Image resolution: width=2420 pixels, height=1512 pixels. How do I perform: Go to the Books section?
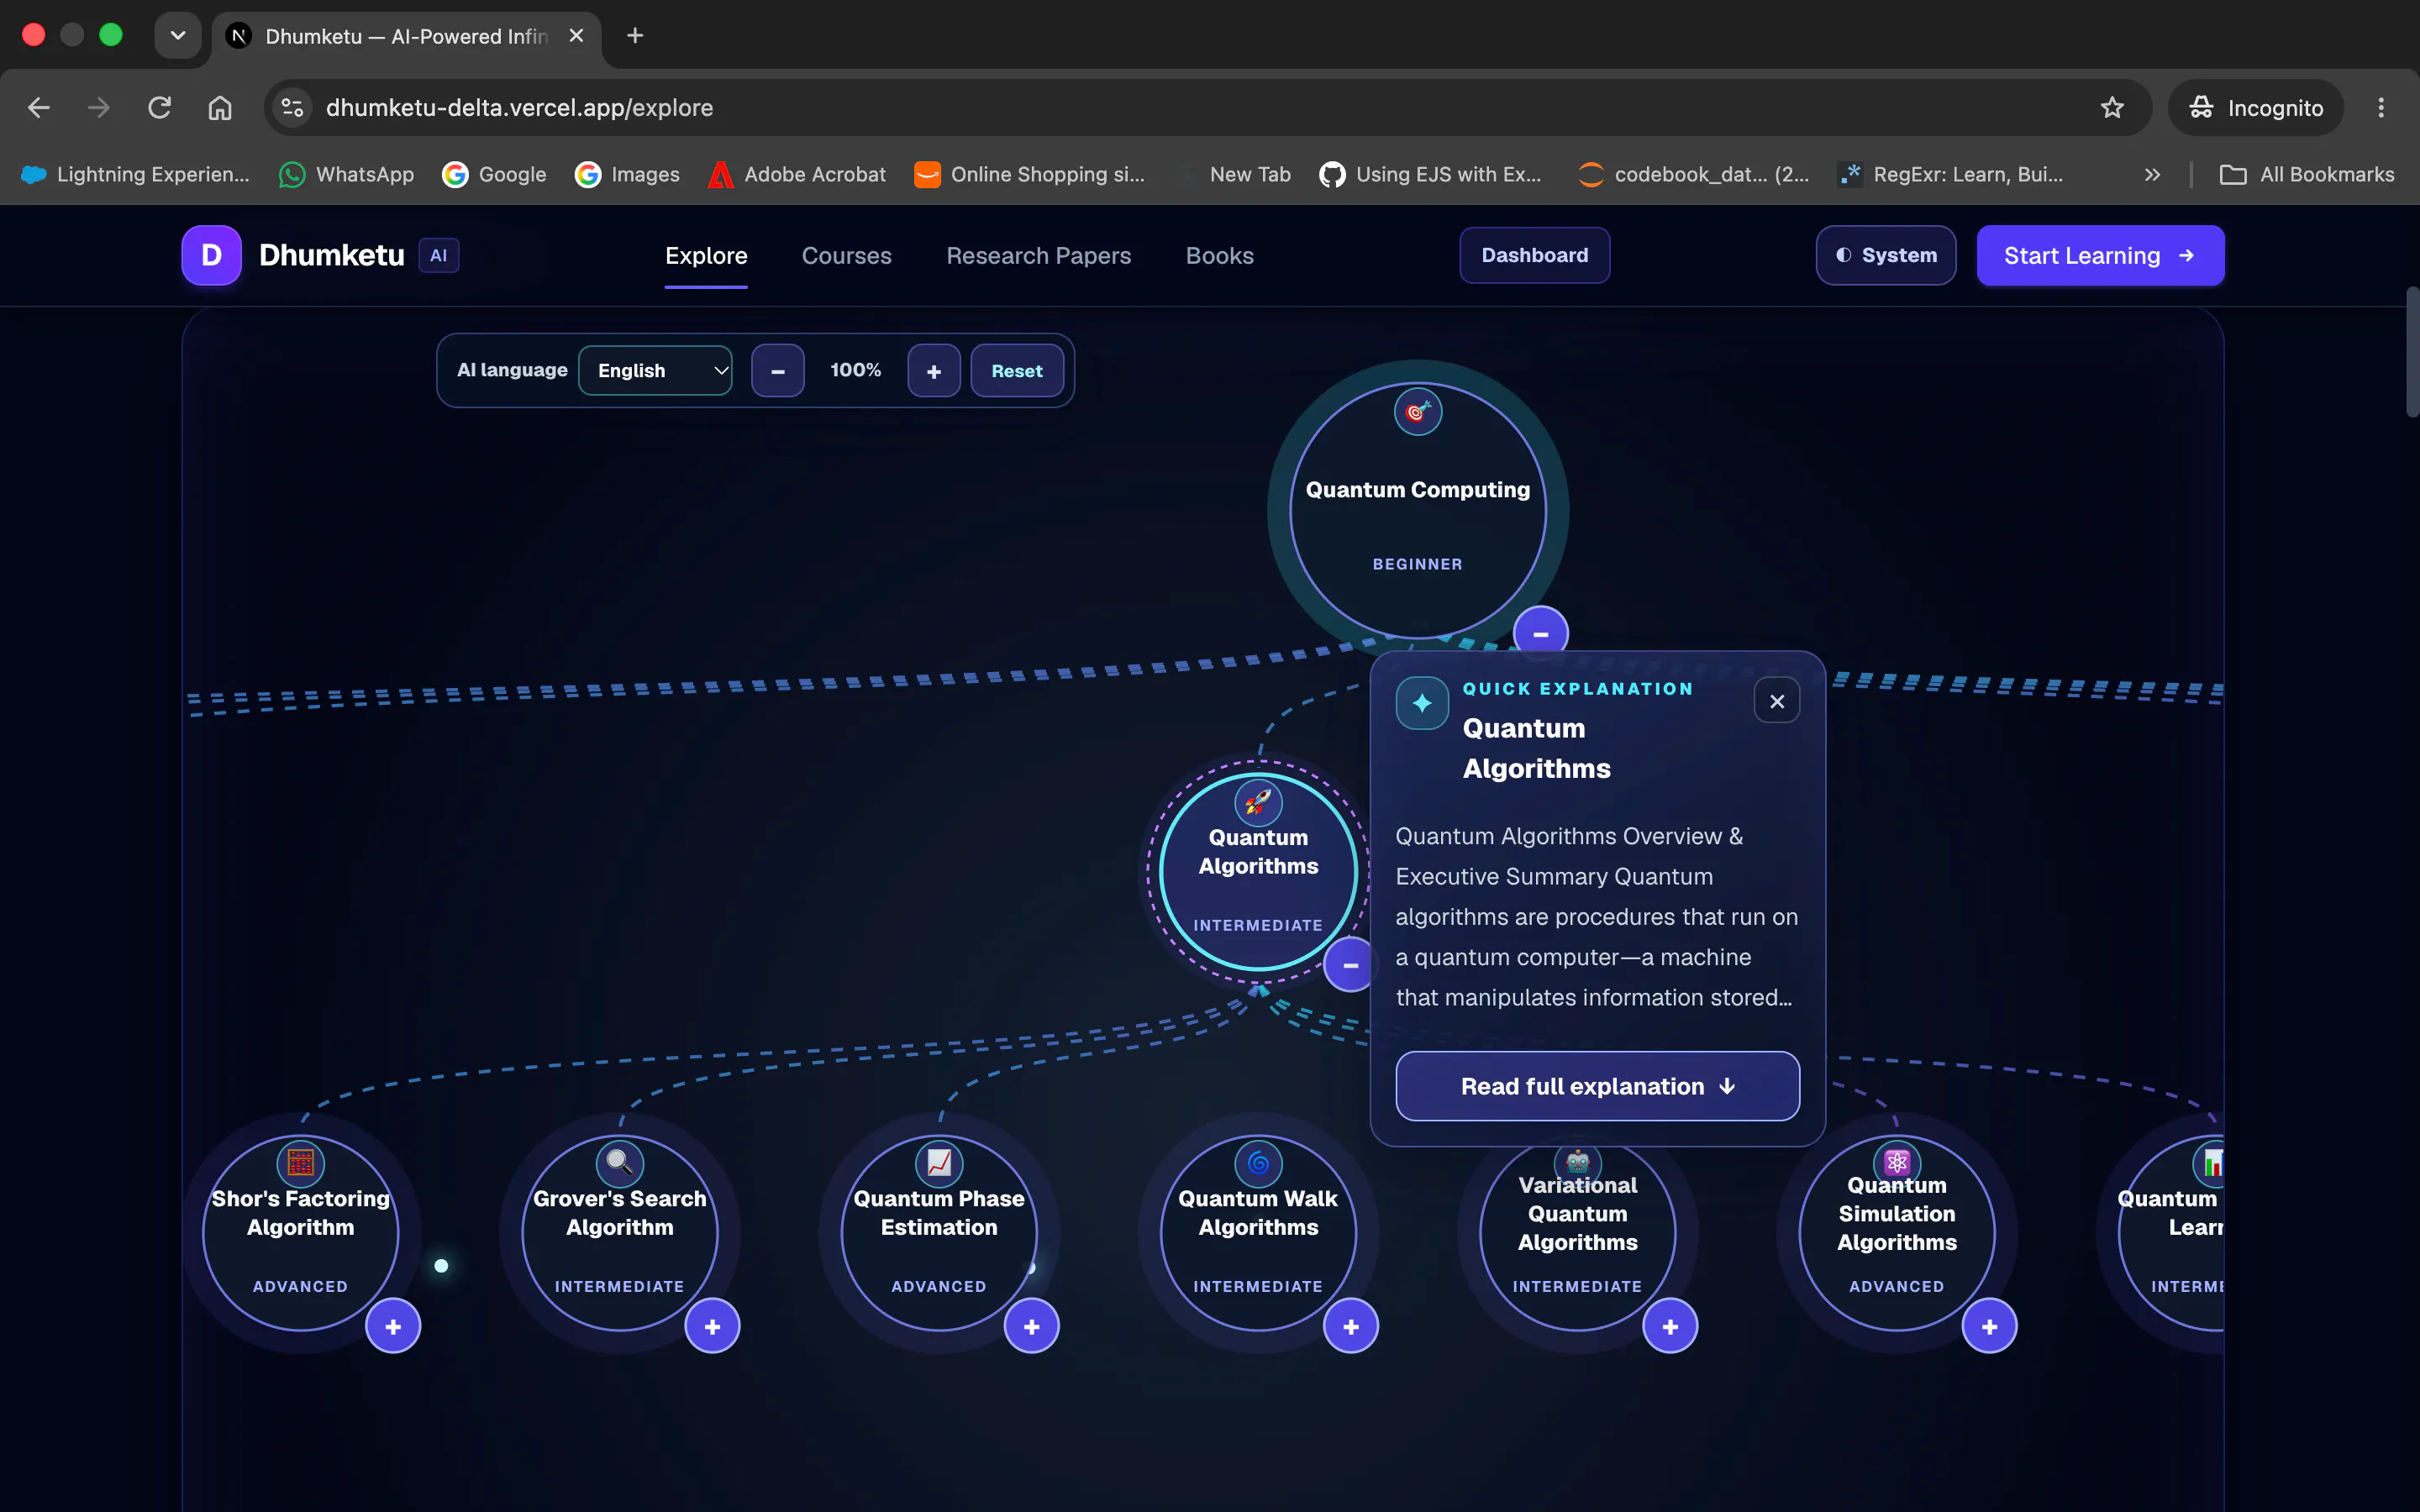(1219, 256)
